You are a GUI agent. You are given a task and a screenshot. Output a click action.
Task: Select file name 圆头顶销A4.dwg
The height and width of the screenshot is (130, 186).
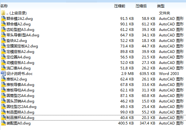coord(20,101)
